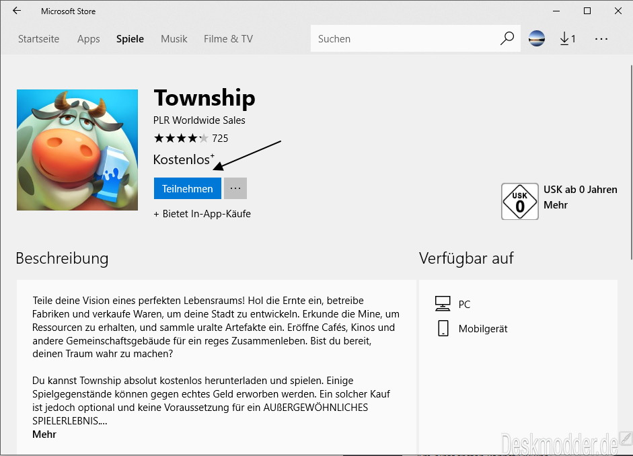This screenshot has height=456, width=633.
Task: Minimize the Microsoft Store window
Action: coord(556,11)
